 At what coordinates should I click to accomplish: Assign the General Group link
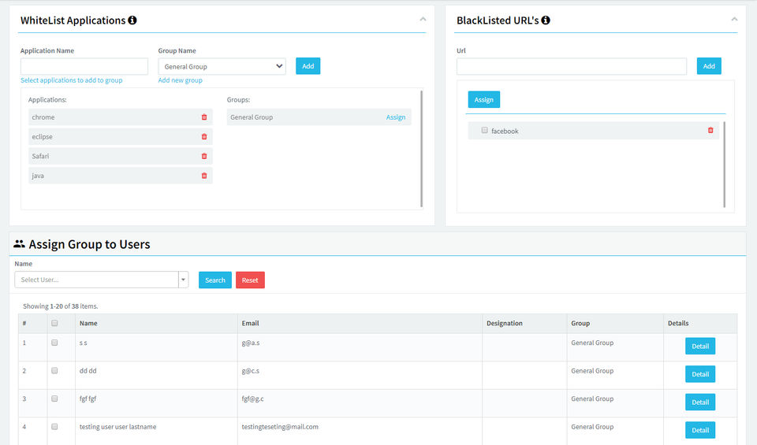click(x=395, y=117)
